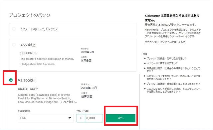Click the 'SUPPORTER' reward title

[x=29, y=53]
